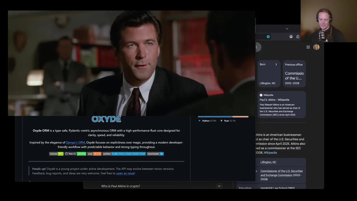Open the Commissioner of the U.S. Securities link
357x201 pixels.
[281, 173]
